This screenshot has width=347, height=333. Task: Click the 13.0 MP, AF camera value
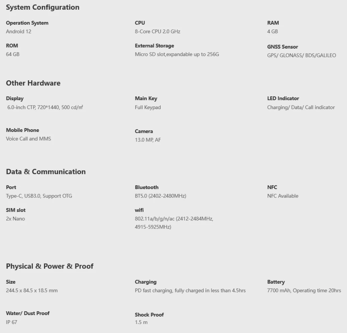pos(148,140)
